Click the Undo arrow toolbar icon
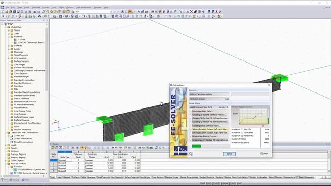Screen dimensions: 331x186 [x=35, y=12]
